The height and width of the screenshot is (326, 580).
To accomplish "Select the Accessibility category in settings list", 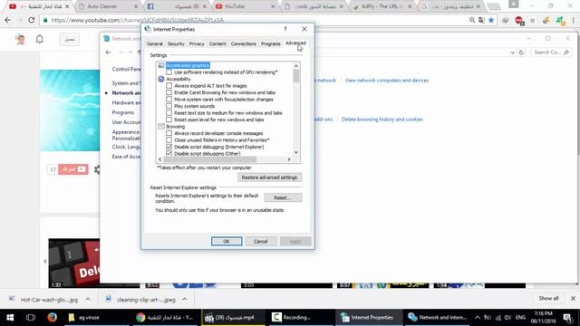I will [x=179, y=79].
